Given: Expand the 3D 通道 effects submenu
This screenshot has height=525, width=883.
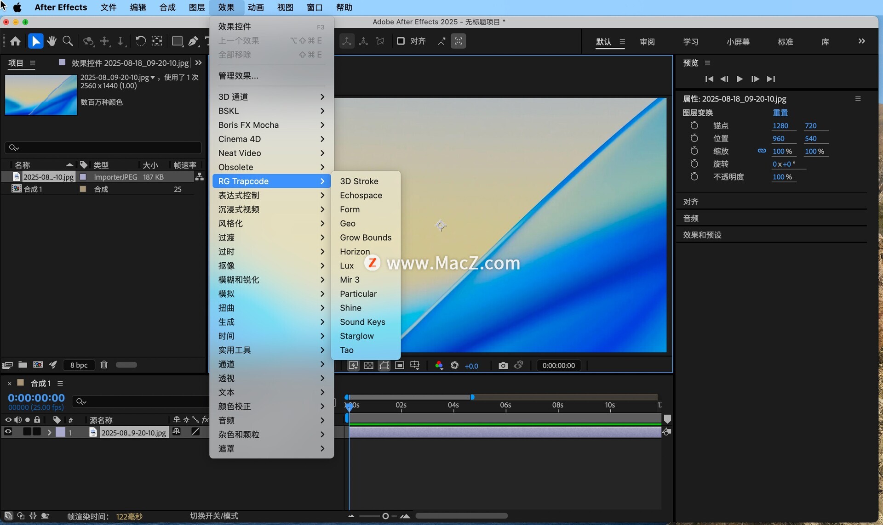Looking at the screenshot, I should pos(271,97).
